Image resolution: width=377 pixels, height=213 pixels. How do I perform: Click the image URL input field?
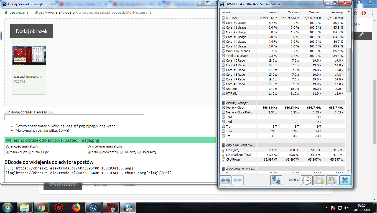(74, 117)
